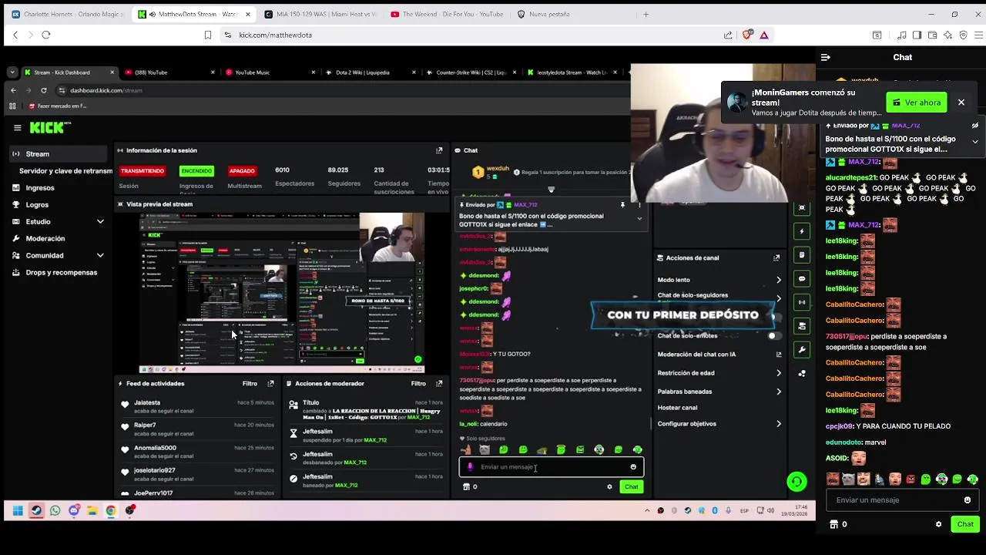Screen dimensions: 986x555
Task: Pop out the Acciones de moderador panel
Action: [439, 383]
